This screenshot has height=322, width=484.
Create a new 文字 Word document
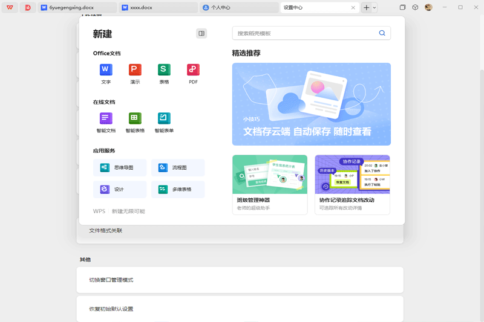coord(106,70)
